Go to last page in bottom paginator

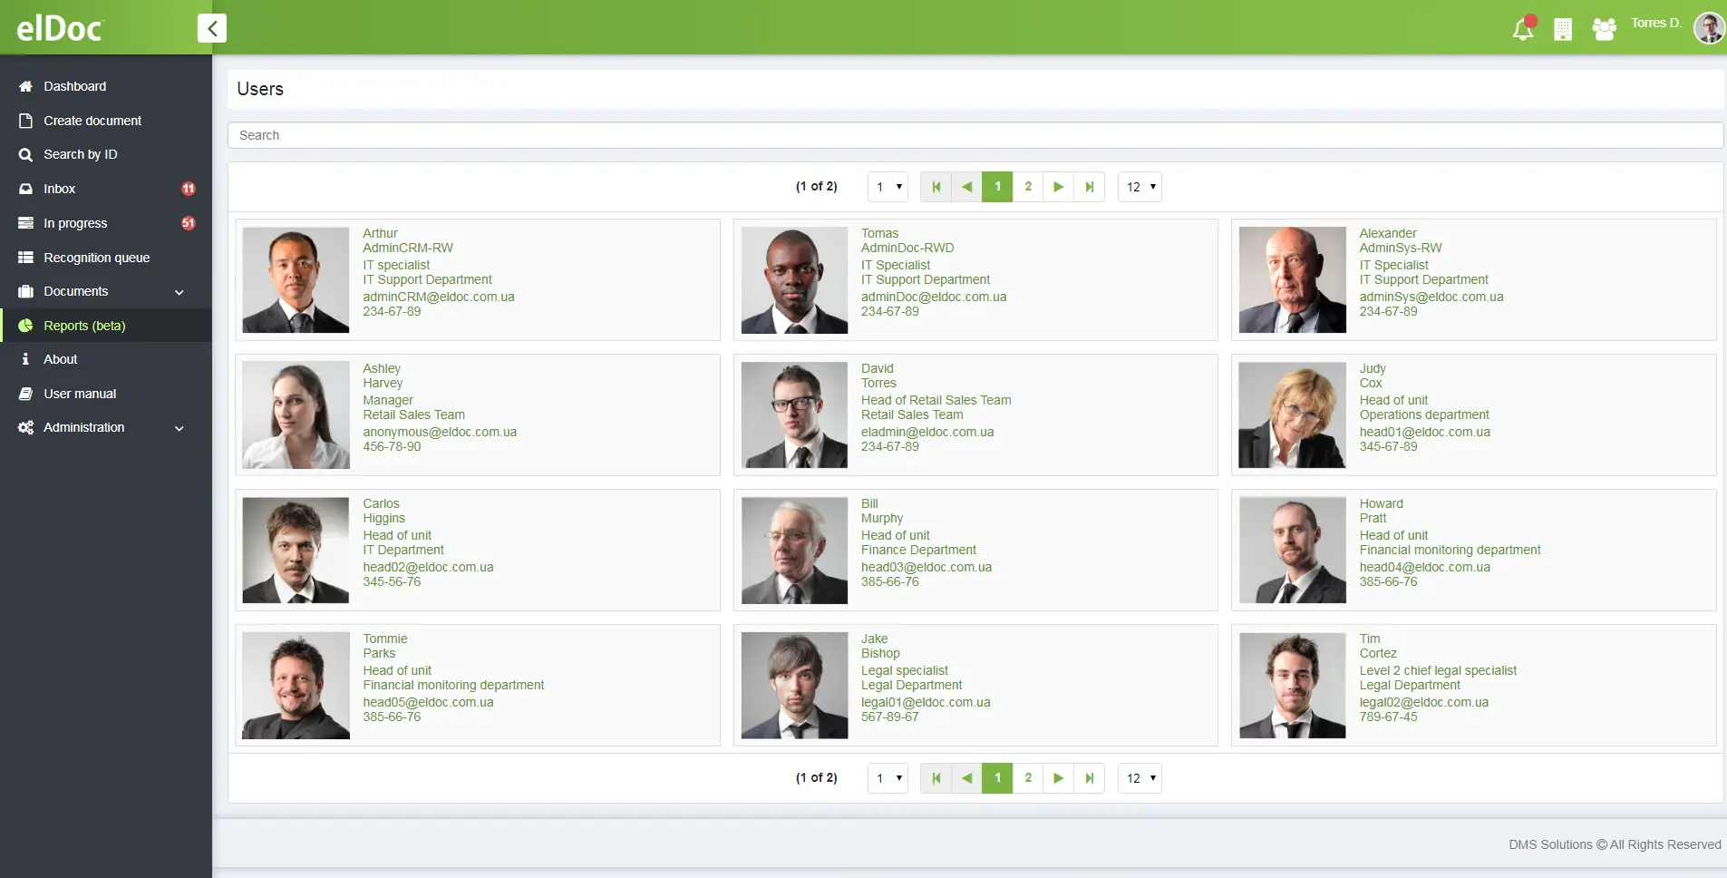1089,778
